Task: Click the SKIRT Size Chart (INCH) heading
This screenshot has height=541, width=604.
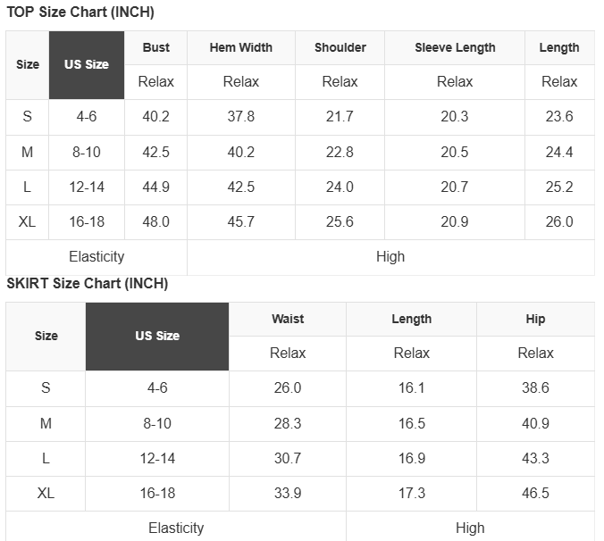Action: (x=88, y=284)
